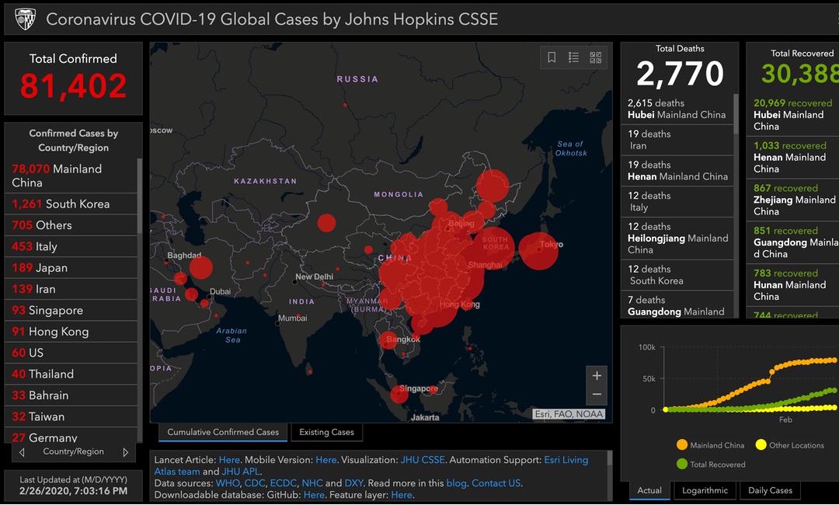Click the right arrow beside Country/Region
839x505 pixels.
click(125, 453)
